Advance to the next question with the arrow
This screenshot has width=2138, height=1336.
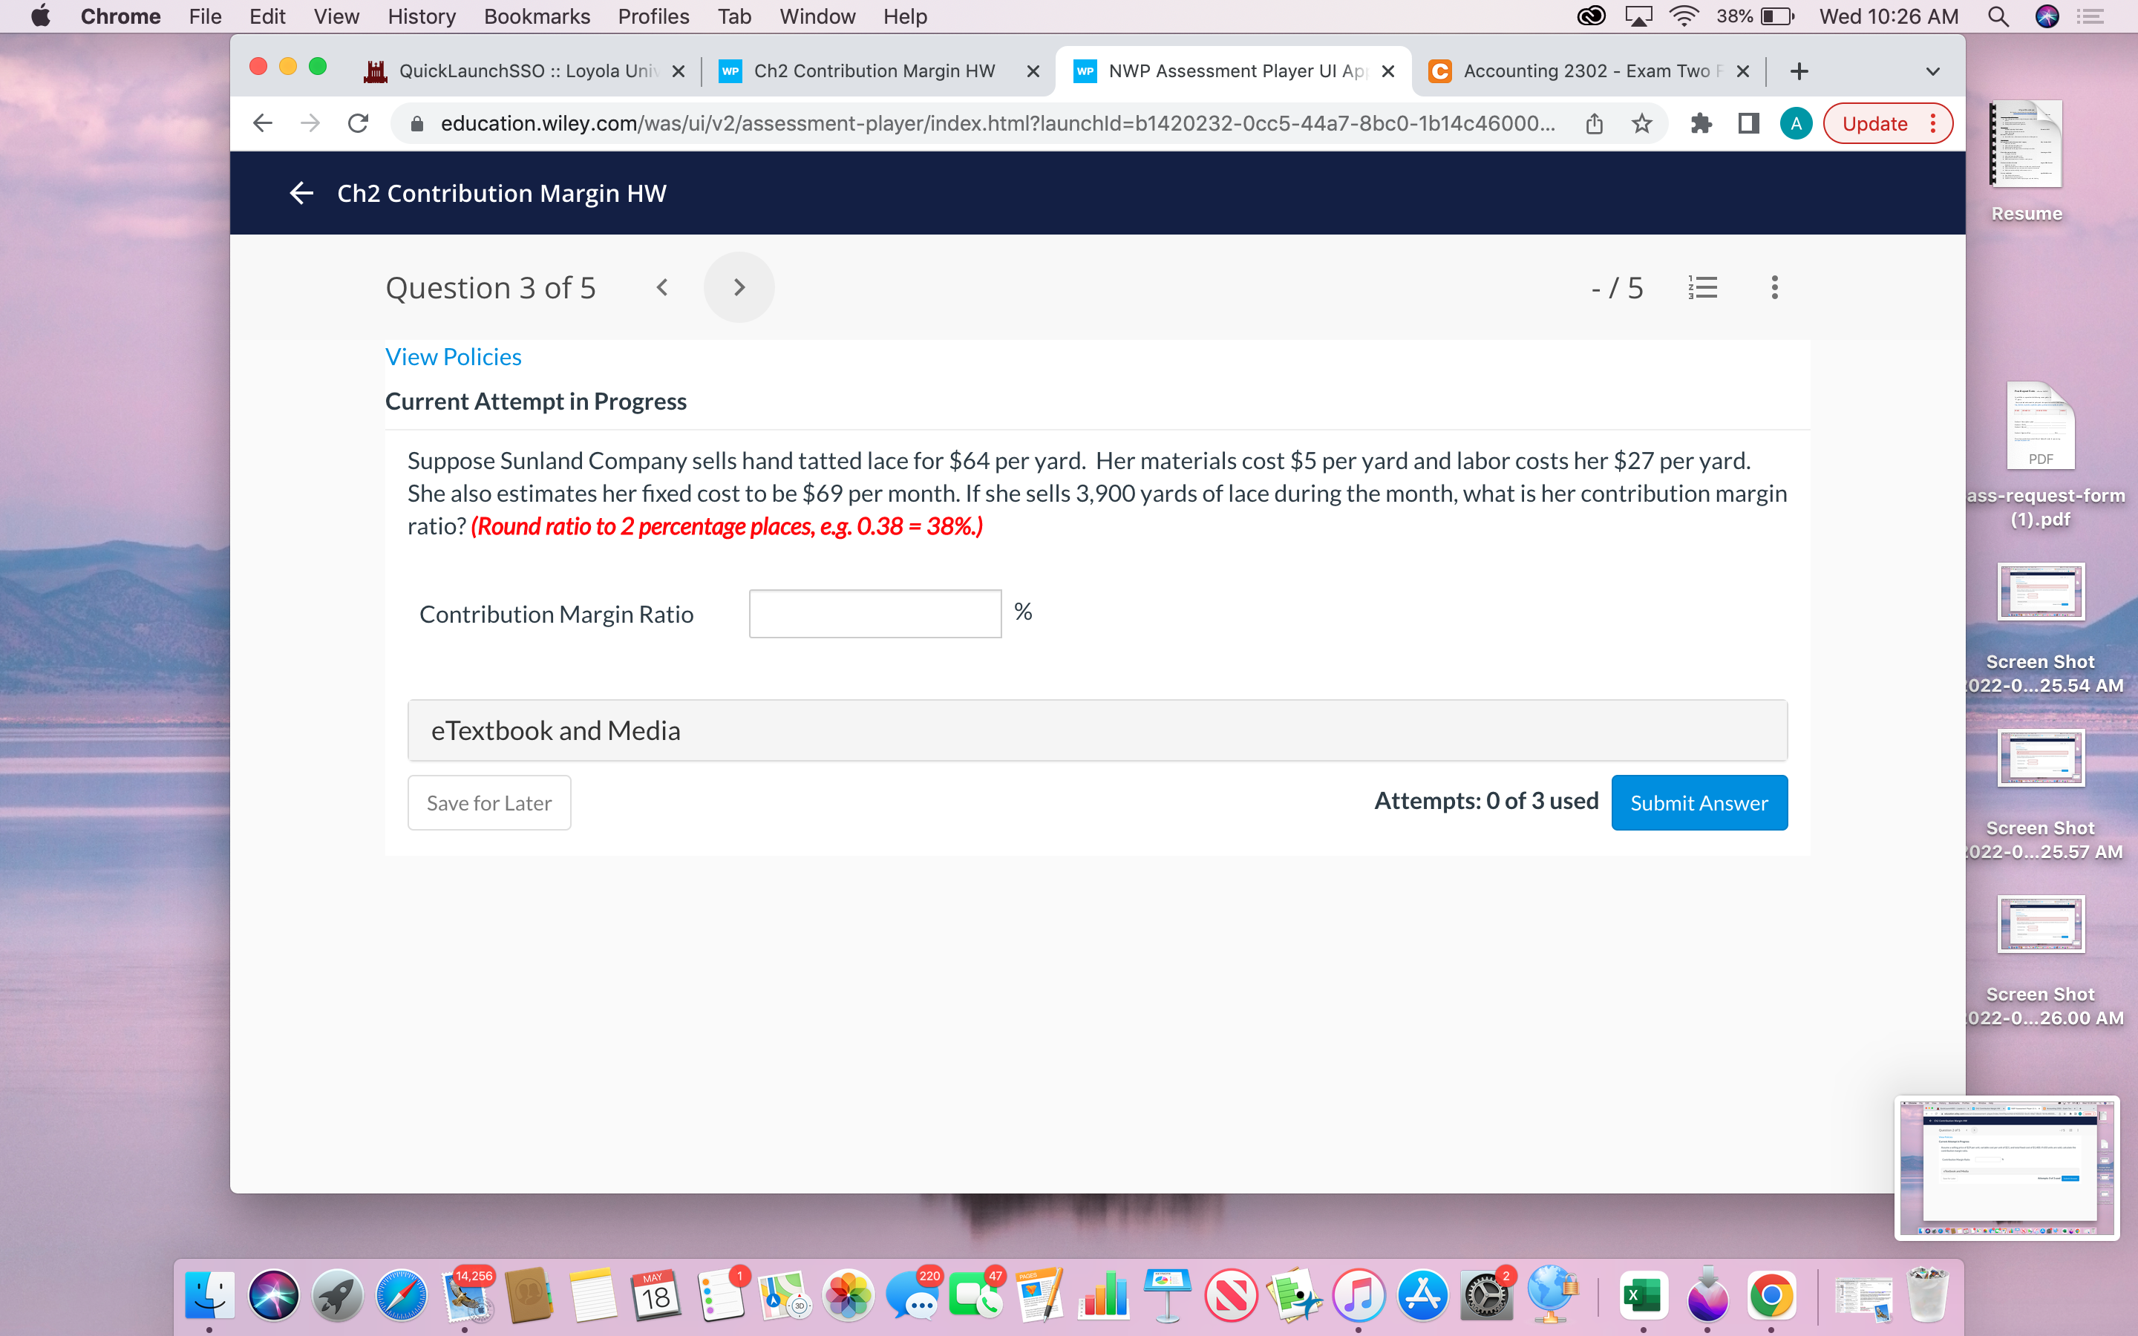click(x=739, y=286)
